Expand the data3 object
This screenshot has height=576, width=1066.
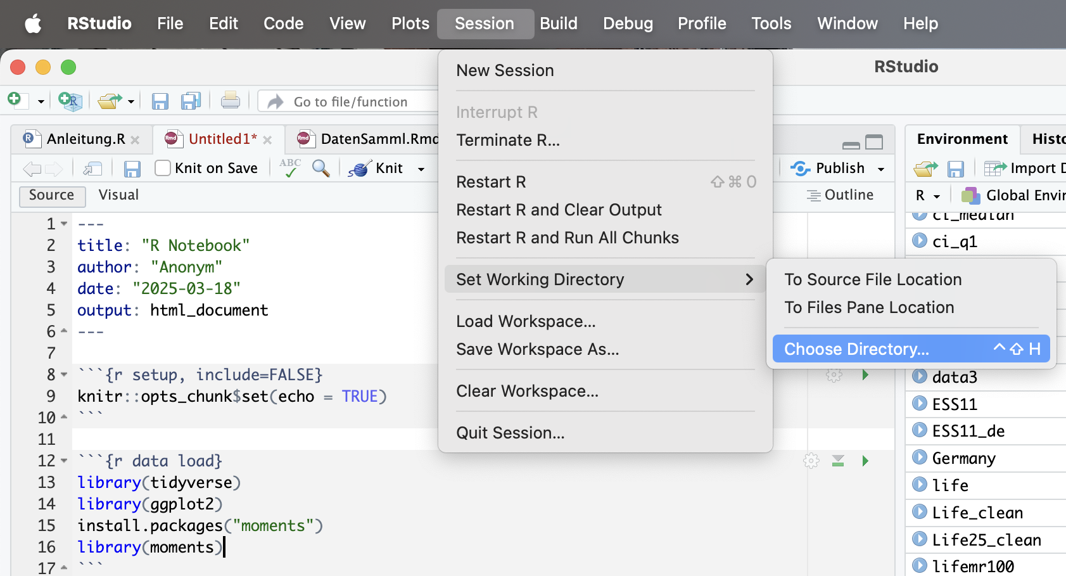[x=920, y=376]
